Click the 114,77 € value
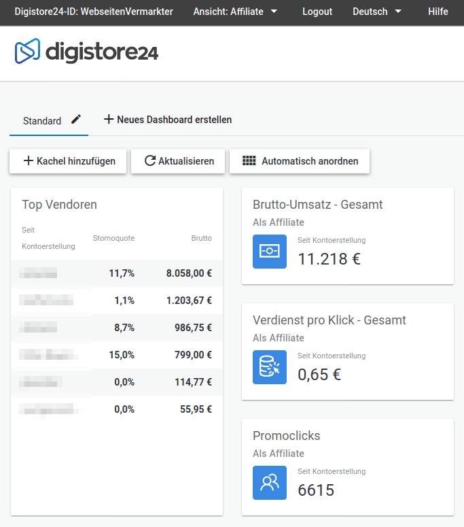The height and width of the screenshot is (527, 464). point(193,382)
